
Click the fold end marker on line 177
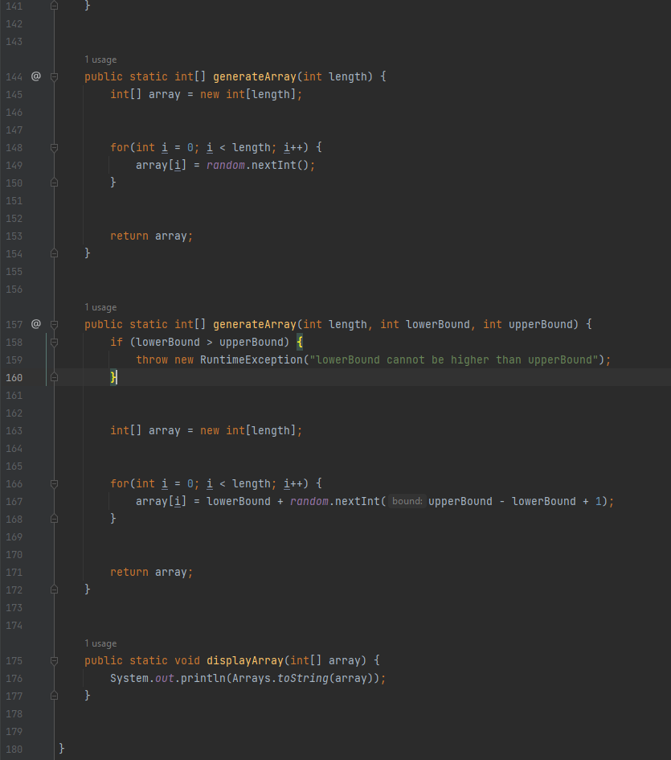tap(55, 696)
